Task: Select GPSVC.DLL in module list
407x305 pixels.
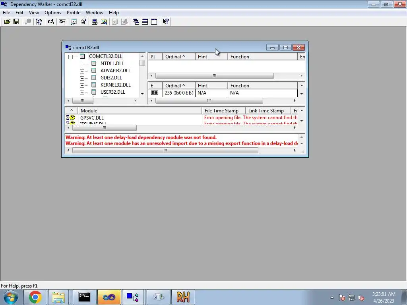Action: [92, 118]
